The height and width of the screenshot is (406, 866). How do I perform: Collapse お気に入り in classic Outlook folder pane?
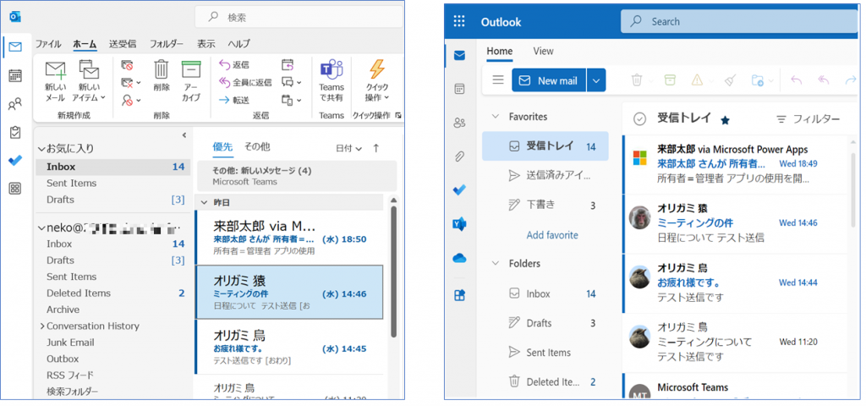(41, 149)
